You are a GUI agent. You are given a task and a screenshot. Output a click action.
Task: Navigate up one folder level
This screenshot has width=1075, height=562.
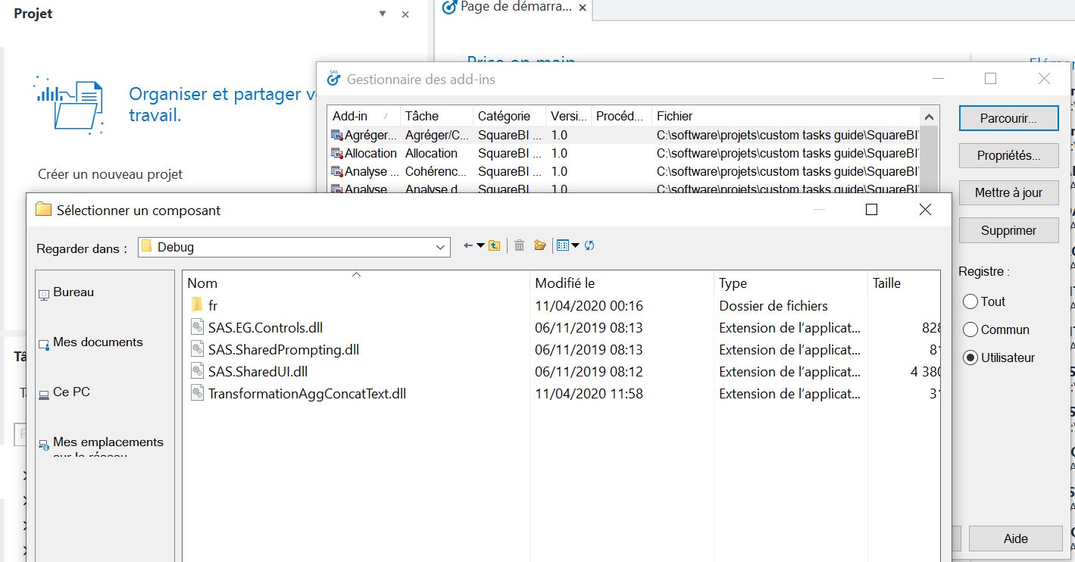[x=494, y=245]
